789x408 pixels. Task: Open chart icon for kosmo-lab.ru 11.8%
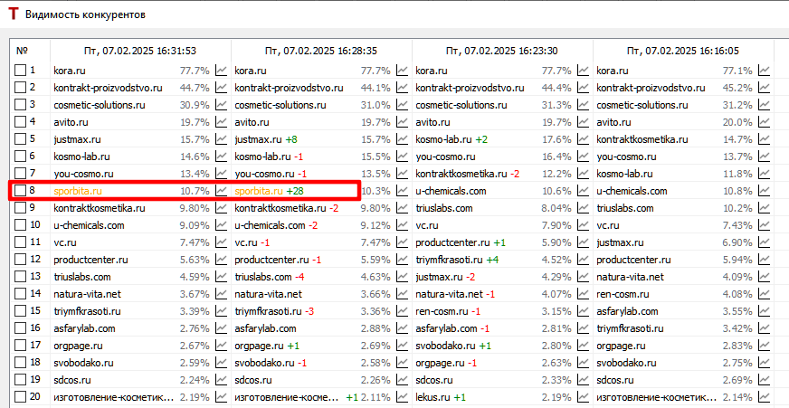click(x=765, y=174)
